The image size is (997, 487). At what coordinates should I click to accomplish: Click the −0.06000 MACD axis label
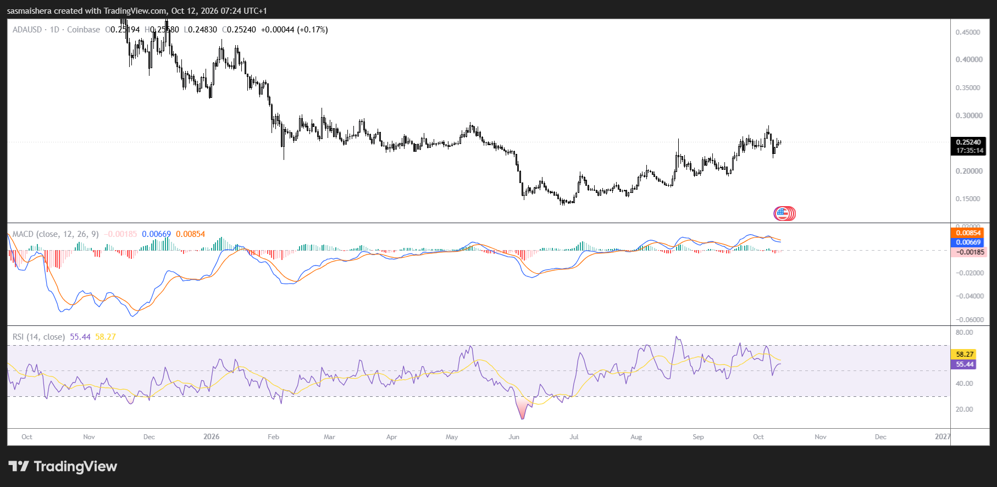click(x=968, y=320)
